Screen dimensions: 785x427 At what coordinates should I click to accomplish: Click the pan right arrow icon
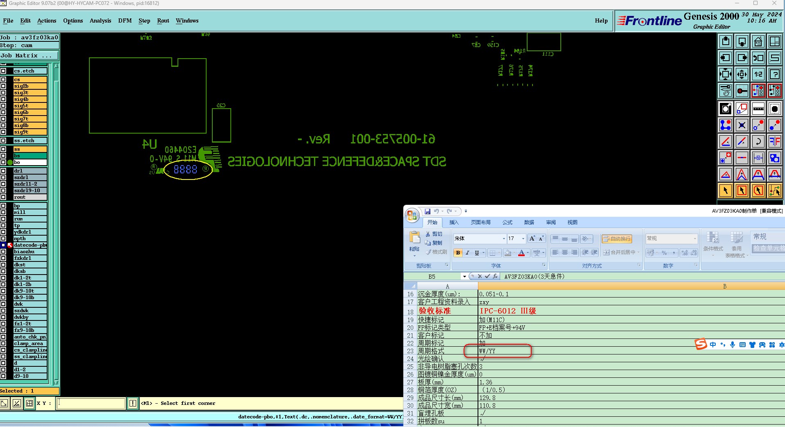click(x=742, y=58)
